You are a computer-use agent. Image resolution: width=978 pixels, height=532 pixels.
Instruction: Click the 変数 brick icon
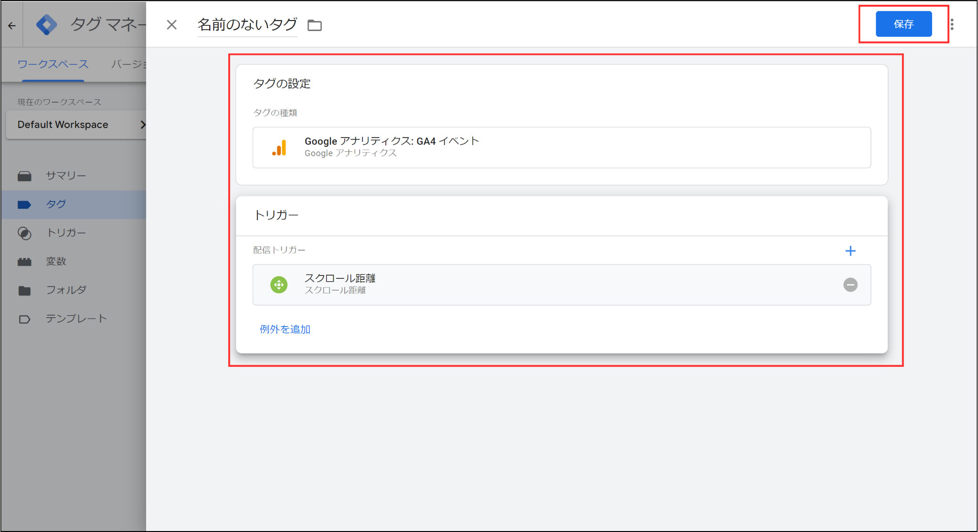point(24,262)
